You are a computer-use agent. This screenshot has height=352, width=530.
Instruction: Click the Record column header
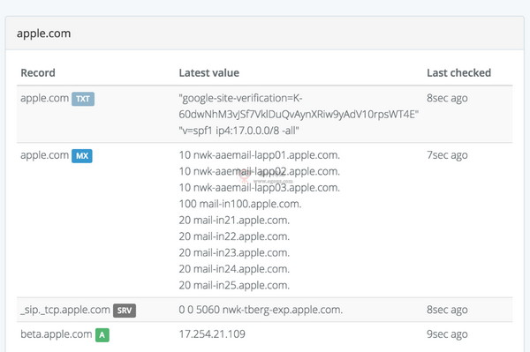pyautogui.click(x=38, y=73)
